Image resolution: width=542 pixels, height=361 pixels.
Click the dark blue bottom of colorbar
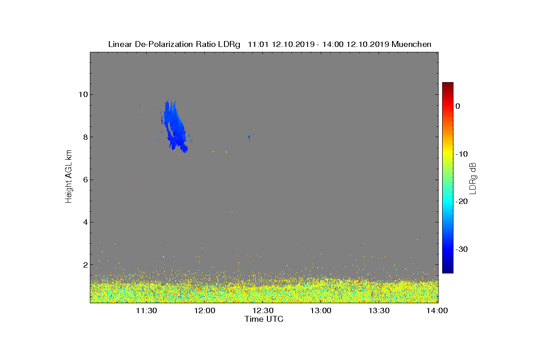coord(448,269)
